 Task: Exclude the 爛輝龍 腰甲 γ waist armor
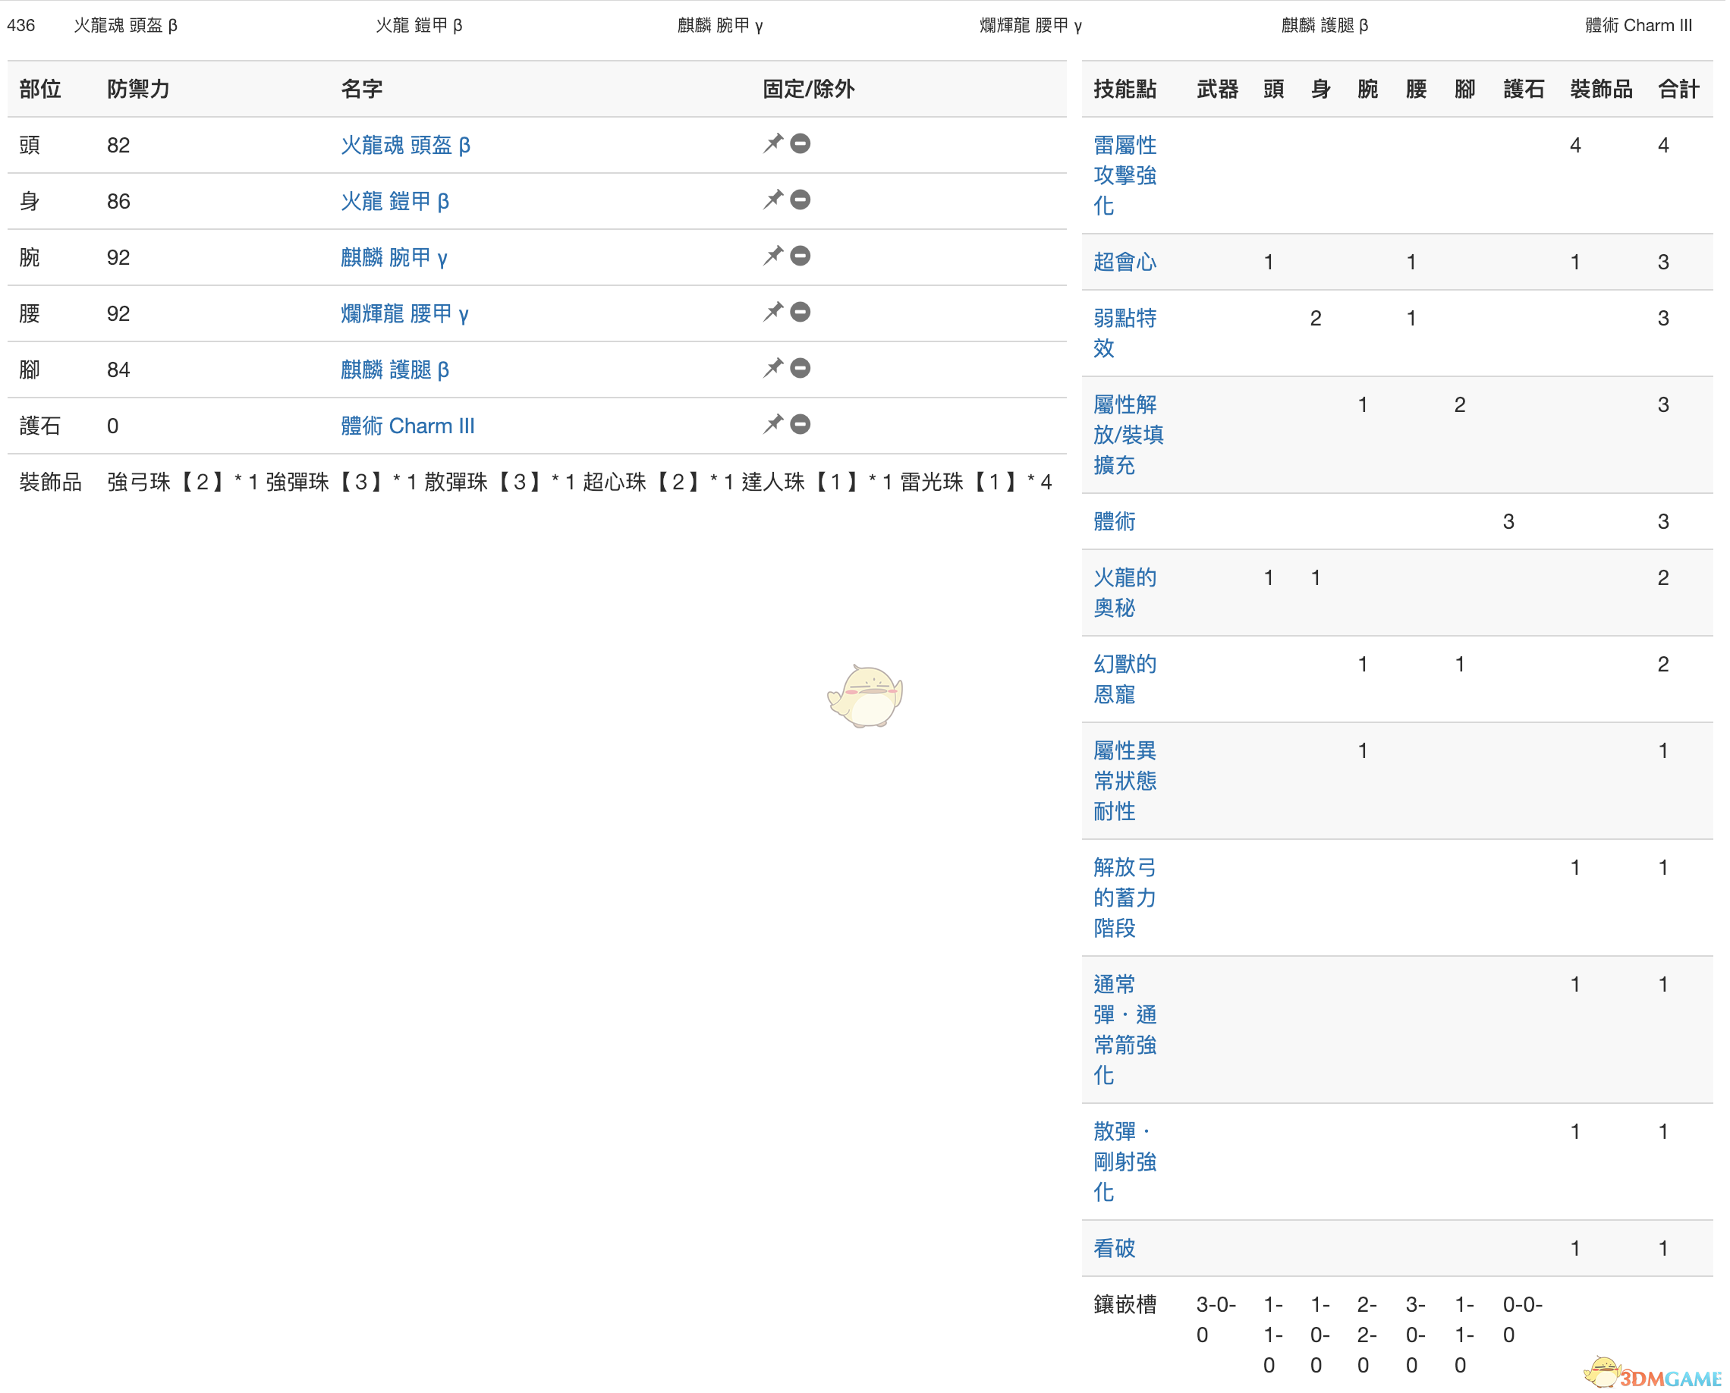pos(800,312)
